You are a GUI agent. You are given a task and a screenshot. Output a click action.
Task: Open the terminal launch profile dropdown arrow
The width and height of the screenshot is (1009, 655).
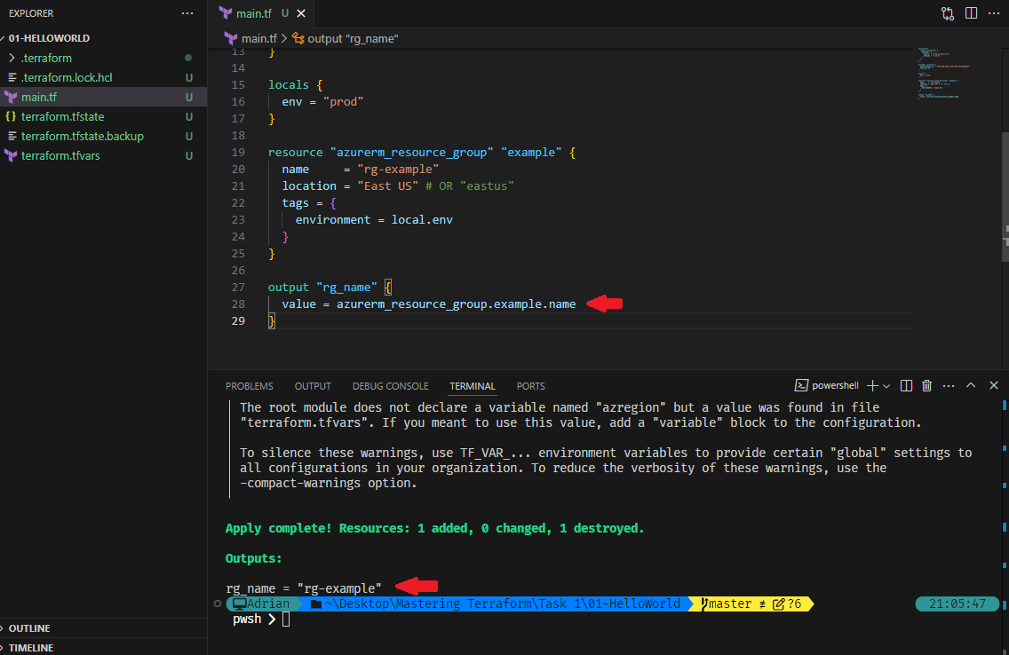pyautogui.click(x=886, y=386)
